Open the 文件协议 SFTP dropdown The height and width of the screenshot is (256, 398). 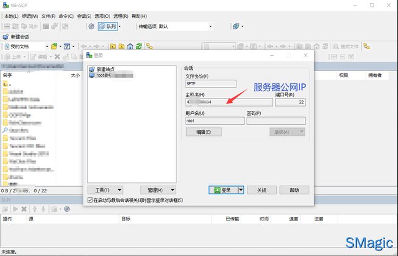(x=211, y=83)
